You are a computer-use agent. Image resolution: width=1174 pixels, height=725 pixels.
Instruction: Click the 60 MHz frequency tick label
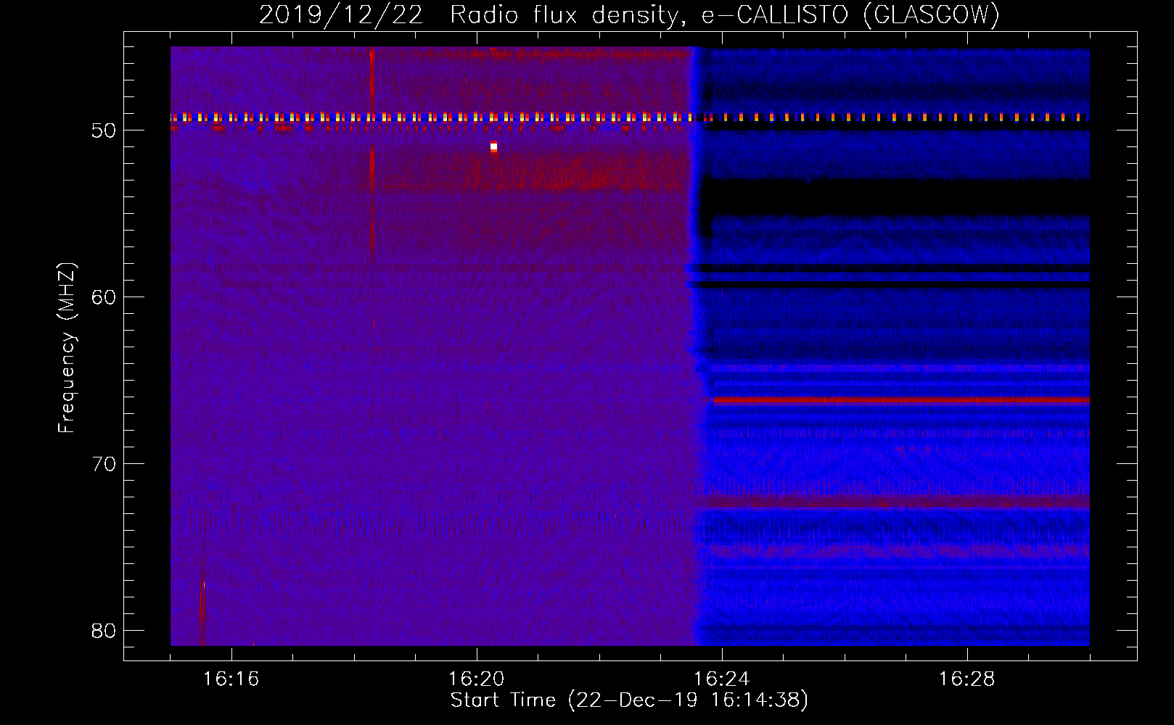click(104, 297)
